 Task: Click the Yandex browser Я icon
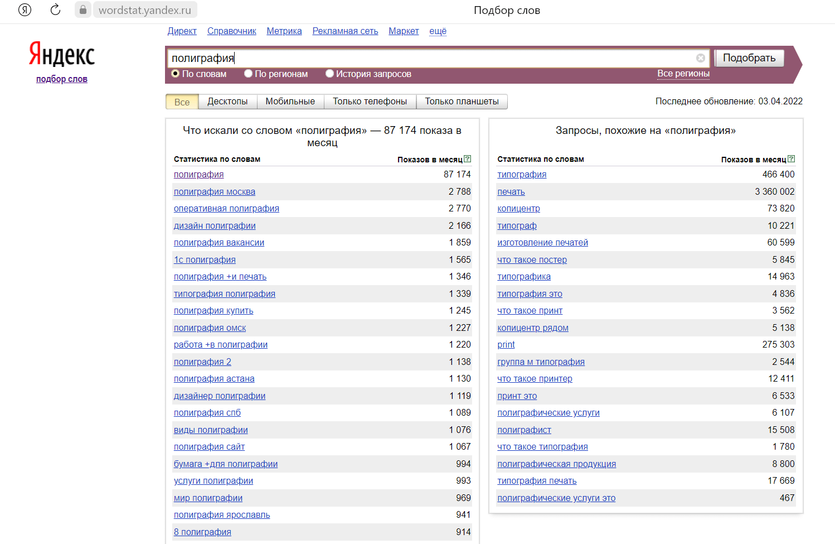tap(25, 9)
